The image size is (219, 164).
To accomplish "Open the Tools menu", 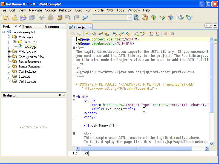I will click(x=120, y=10).
